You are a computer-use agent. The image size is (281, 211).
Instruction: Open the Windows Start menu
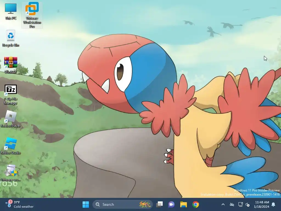86,204
